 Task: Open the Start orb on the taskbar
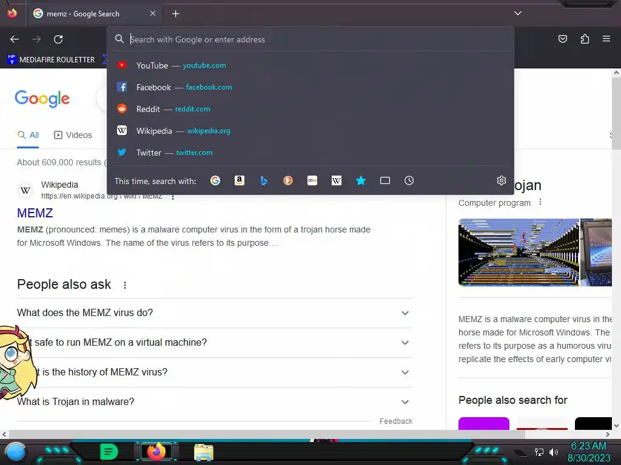(x=16, y=452)
